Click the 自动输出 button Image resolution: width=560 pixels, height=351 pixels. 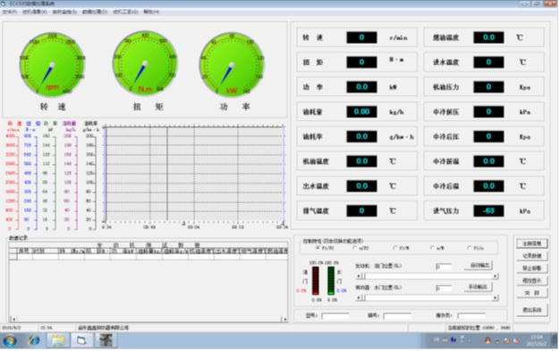(x=479, y=265)
